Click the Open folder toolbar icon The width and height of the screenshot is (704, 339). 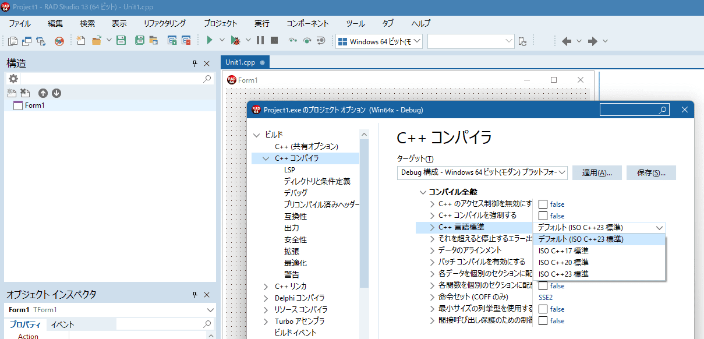pyautogui.click(x=97, y=41)
